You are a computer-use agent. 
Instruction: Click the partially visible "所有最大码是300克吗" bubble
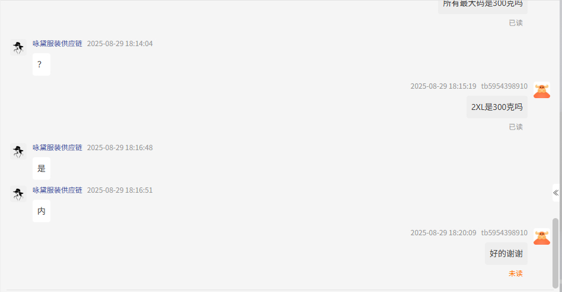(483, 7)
